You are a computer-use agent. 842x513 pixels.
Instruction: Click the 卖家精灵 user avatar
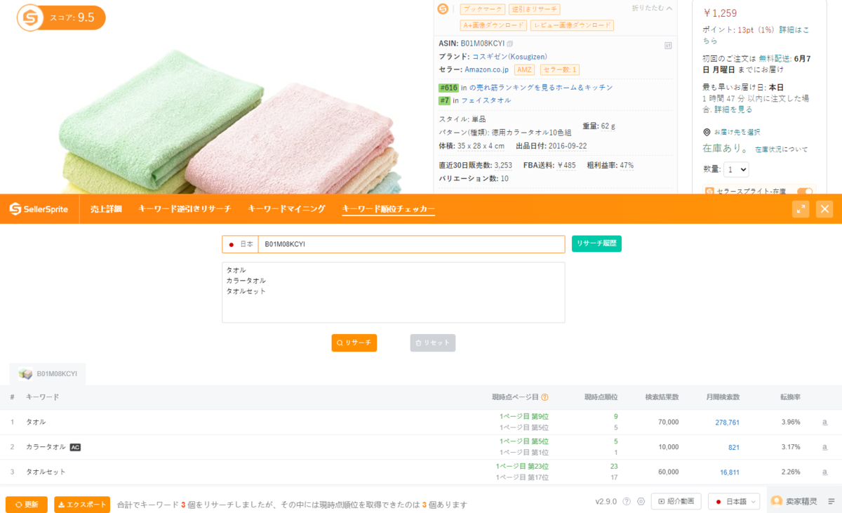[777, 501]
